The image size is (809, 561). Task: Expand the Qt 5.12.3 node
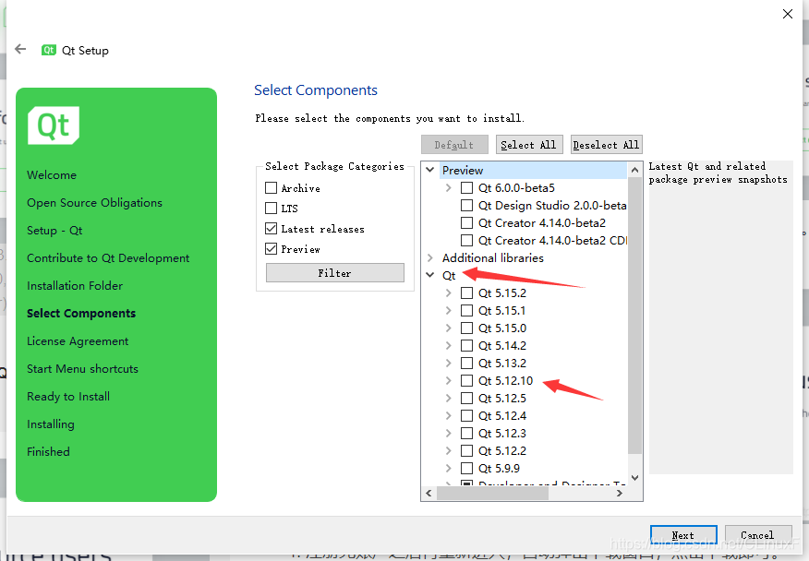[x=448, y=433]
